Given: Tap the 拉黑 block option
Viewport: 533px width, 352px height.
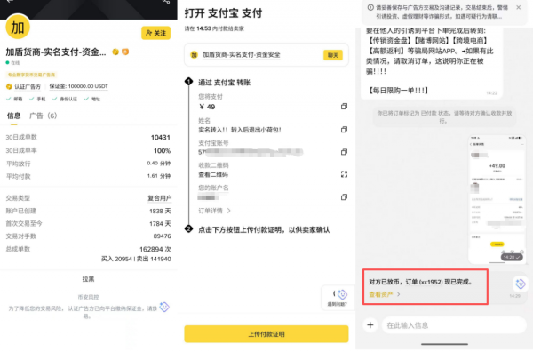Looking at the screenshot, I should (88, 279).
